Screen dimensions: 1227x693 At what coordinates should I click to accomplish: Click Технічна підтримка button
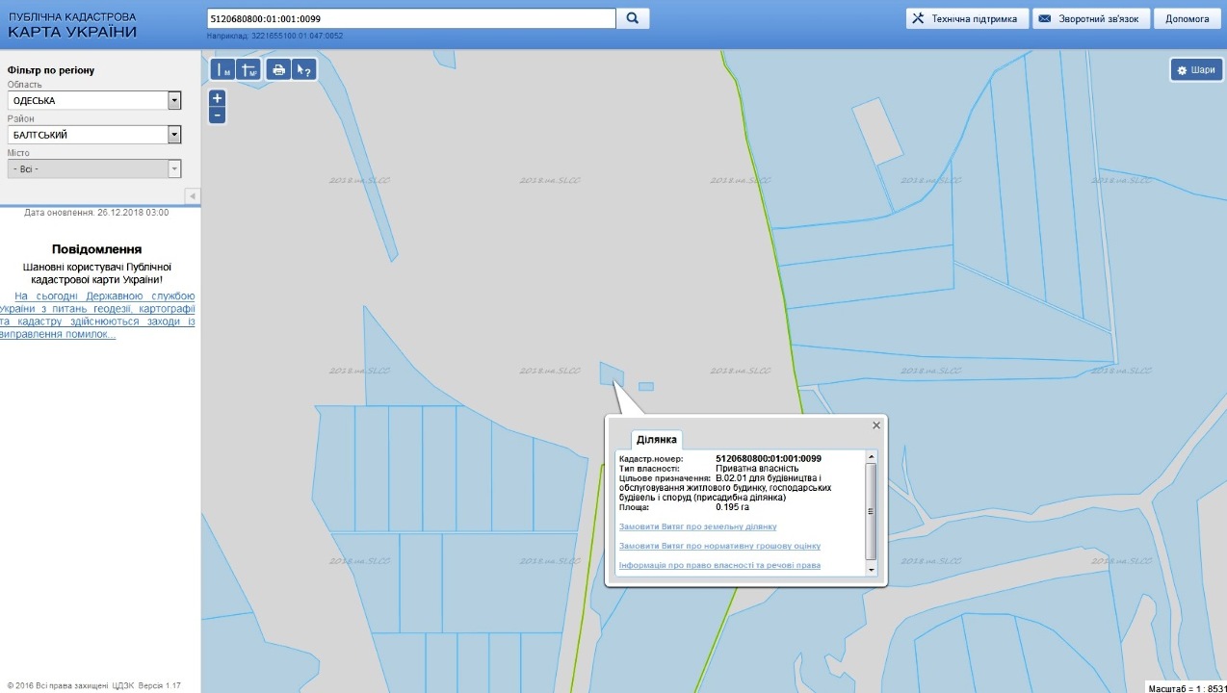point(966,18)
